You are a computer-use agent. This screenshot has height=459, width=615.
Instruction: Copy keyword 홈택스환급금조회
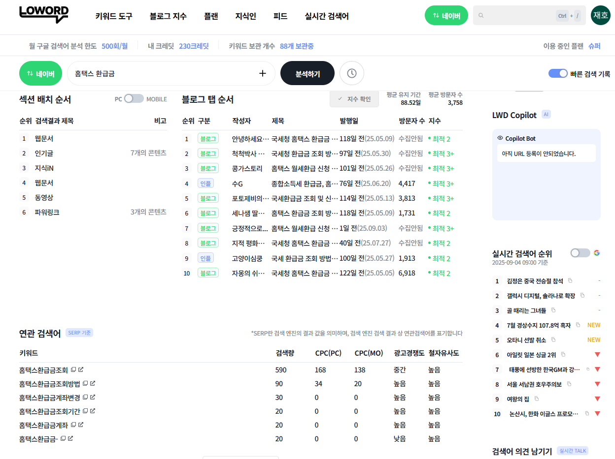pyautogui.click(x=73, y=369)
